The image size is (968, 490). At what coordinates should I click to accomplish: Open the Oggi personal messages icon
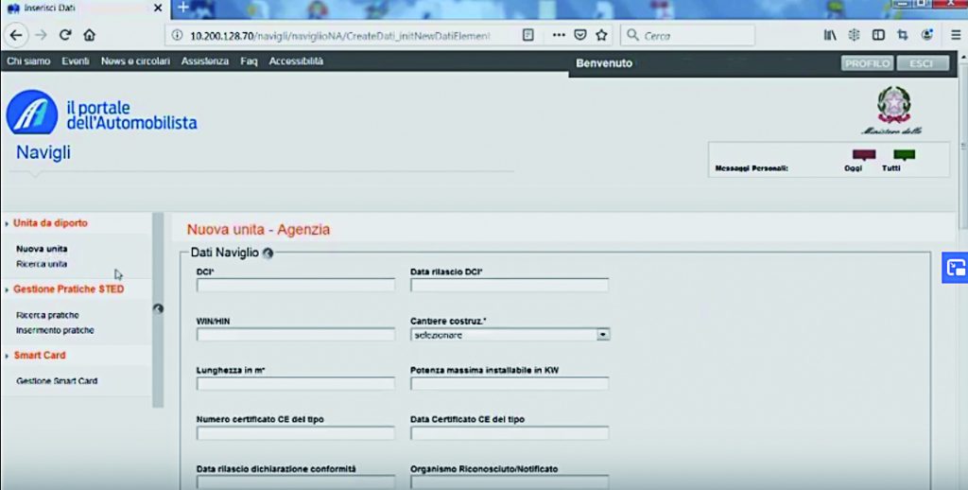point(863,154)
